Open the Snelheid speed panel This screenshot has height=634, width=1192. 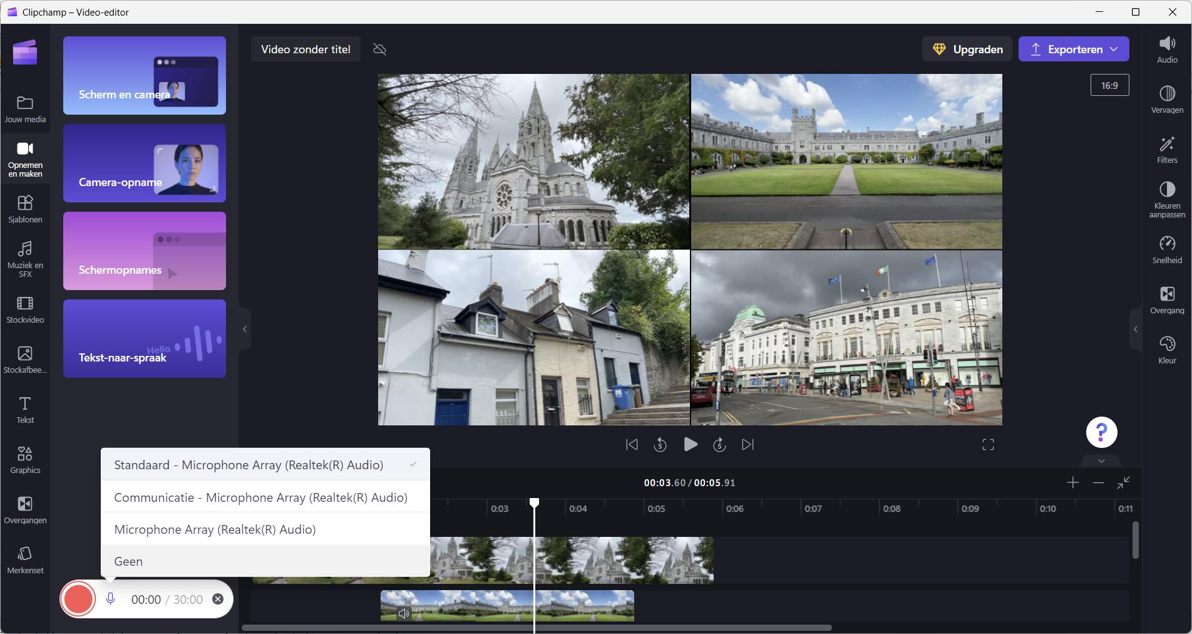[1167, 250]
